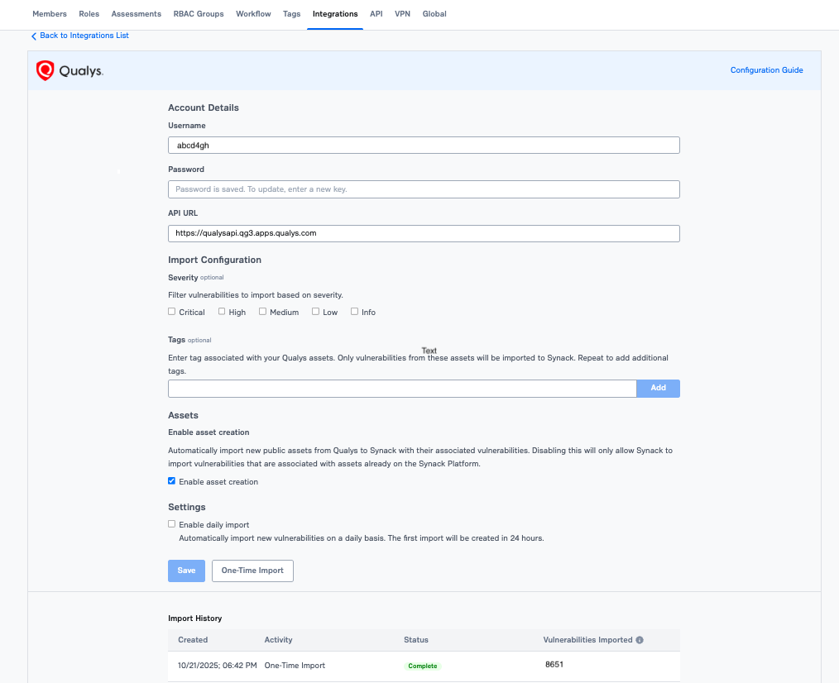Go to the Workflow tab
The height and width of the screenshot is (683, 839).
click(x=253, y=14)
